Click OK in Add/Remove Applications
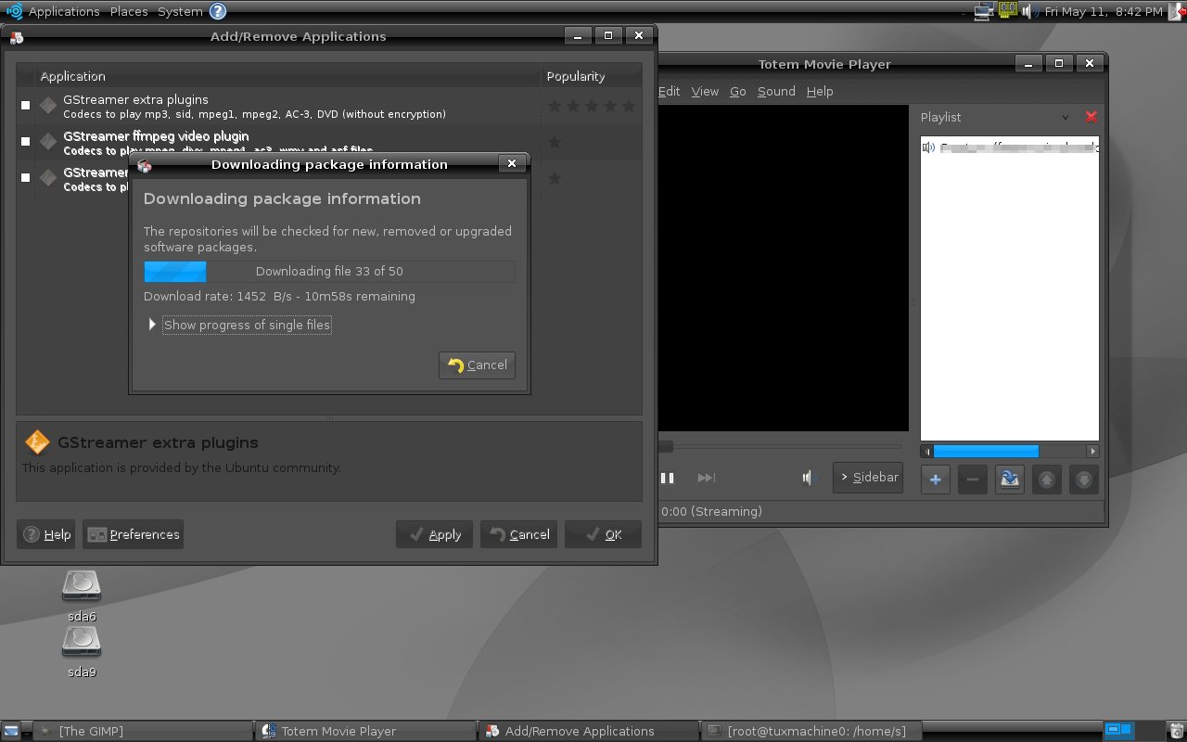 click(x=603, y=534)
